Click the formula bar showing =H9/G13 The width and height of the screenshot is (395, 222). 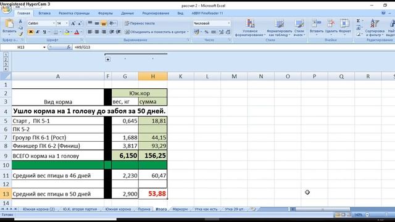click(233, 47)
